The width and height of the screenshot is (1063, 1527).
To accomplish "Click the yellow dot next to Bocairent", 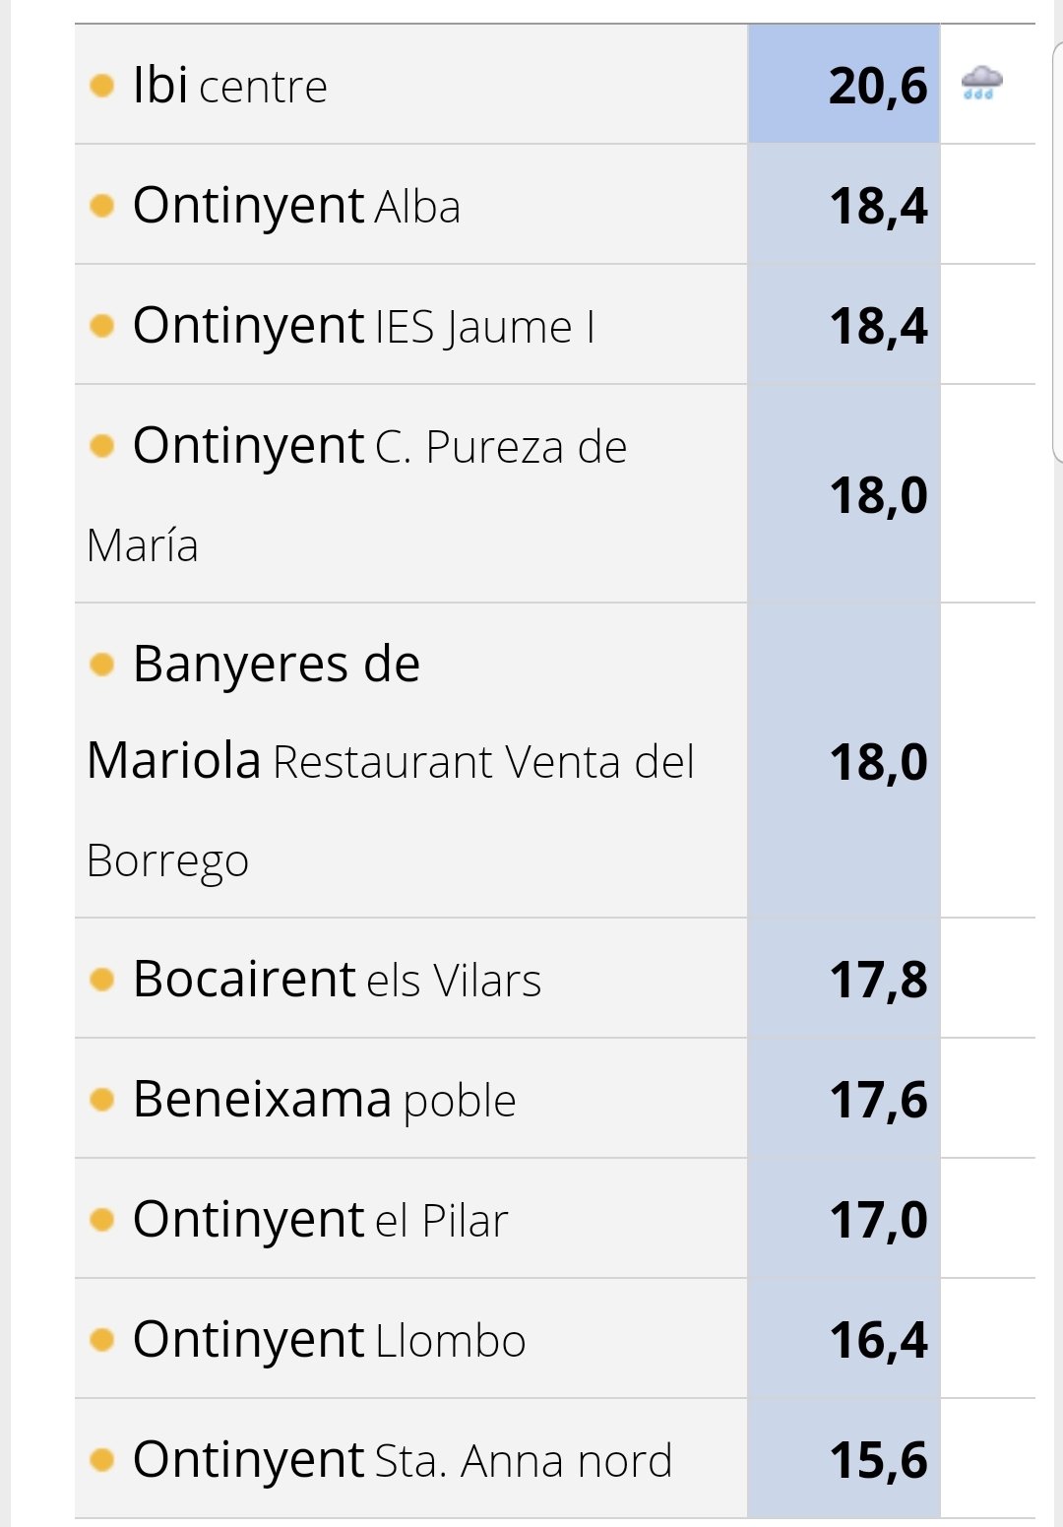I will [101, 980].
